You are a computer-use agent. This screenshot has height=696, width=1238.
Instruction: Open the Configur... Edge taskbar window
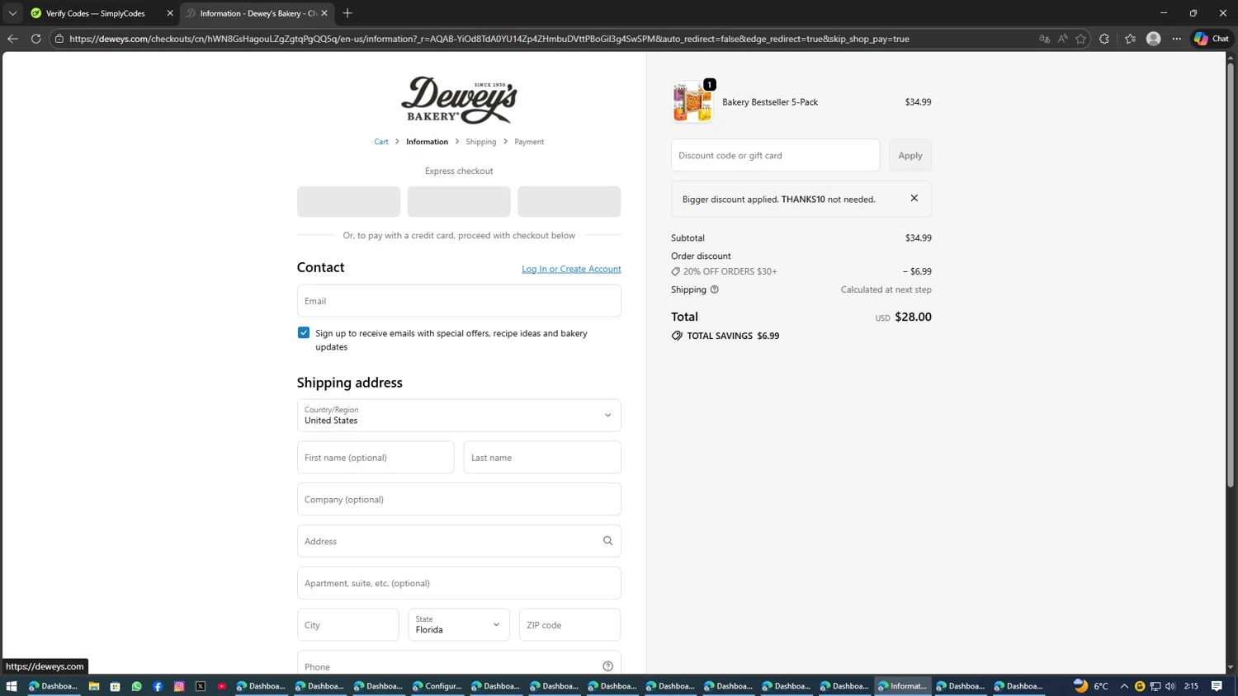[437, 686]
